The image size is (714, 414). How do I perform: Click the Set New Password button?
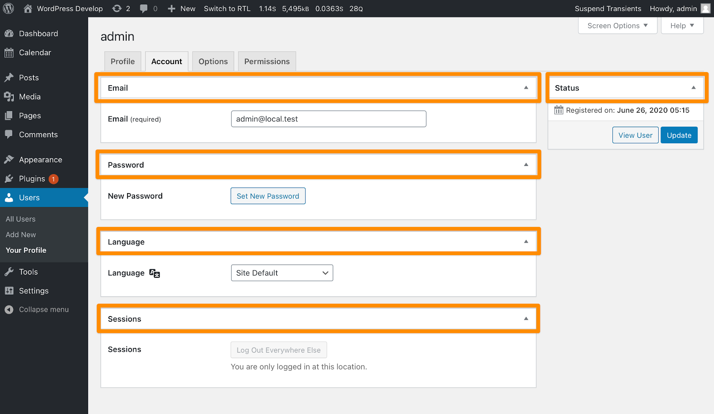pos(268,196)
